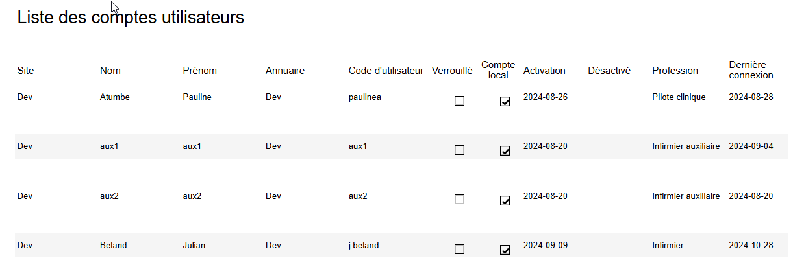The image size is (793, 269).
Task: Toggle Verrouillé checkbox for Pauline Atumbe
Action: (x=459, y=101)
